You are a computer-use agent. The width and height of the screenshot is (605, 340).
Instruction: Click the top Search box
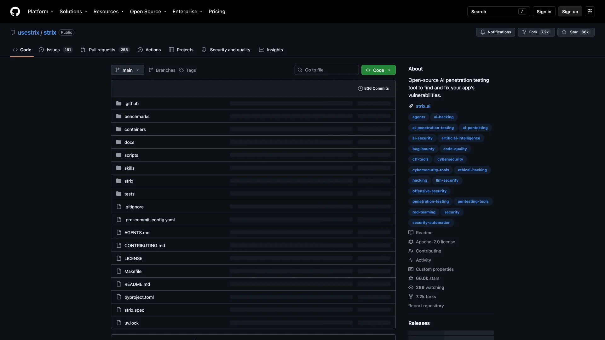tap(498, 11)
